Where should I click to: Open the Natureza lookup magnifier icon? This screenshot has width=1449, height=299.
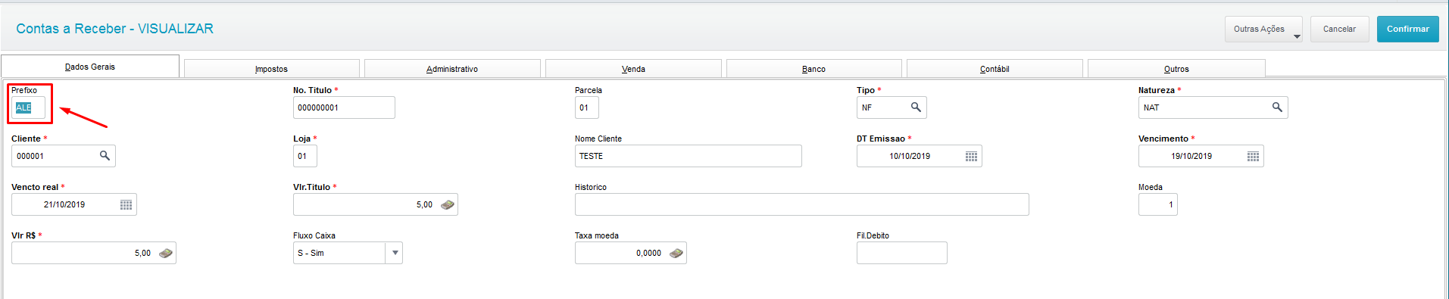point(1277,107)
